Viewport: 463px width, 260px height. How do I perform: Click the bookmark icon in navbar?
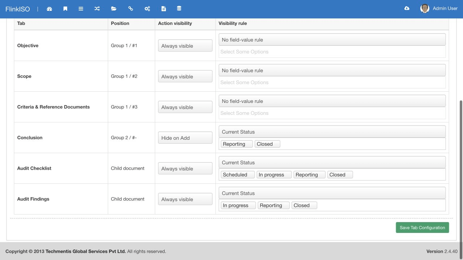(65, 9)
